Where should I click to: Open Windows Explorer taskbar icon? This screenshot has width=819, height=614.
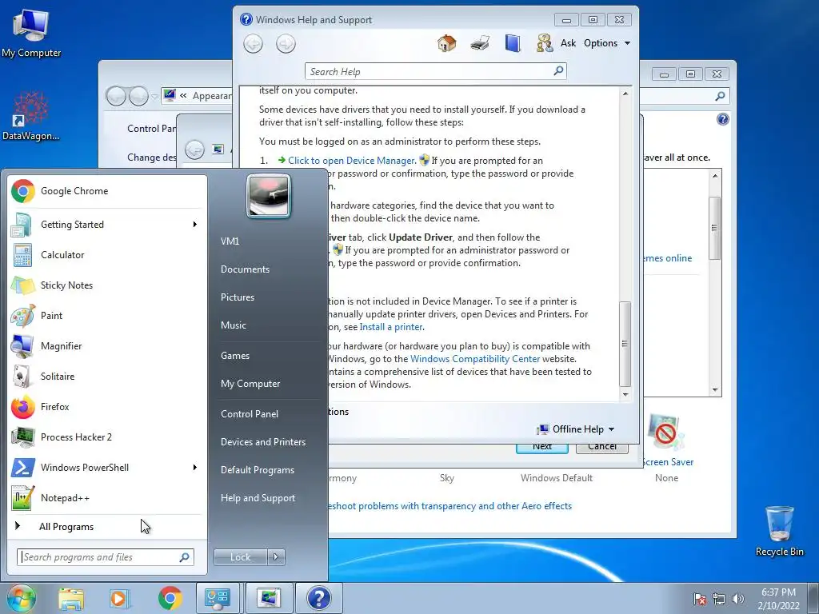tap(71, 598)
